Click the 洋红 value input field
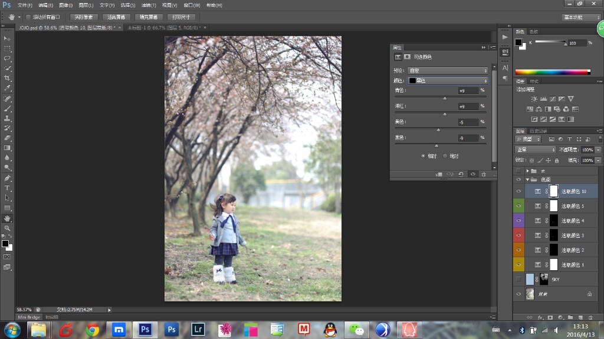 coord(468,107)
